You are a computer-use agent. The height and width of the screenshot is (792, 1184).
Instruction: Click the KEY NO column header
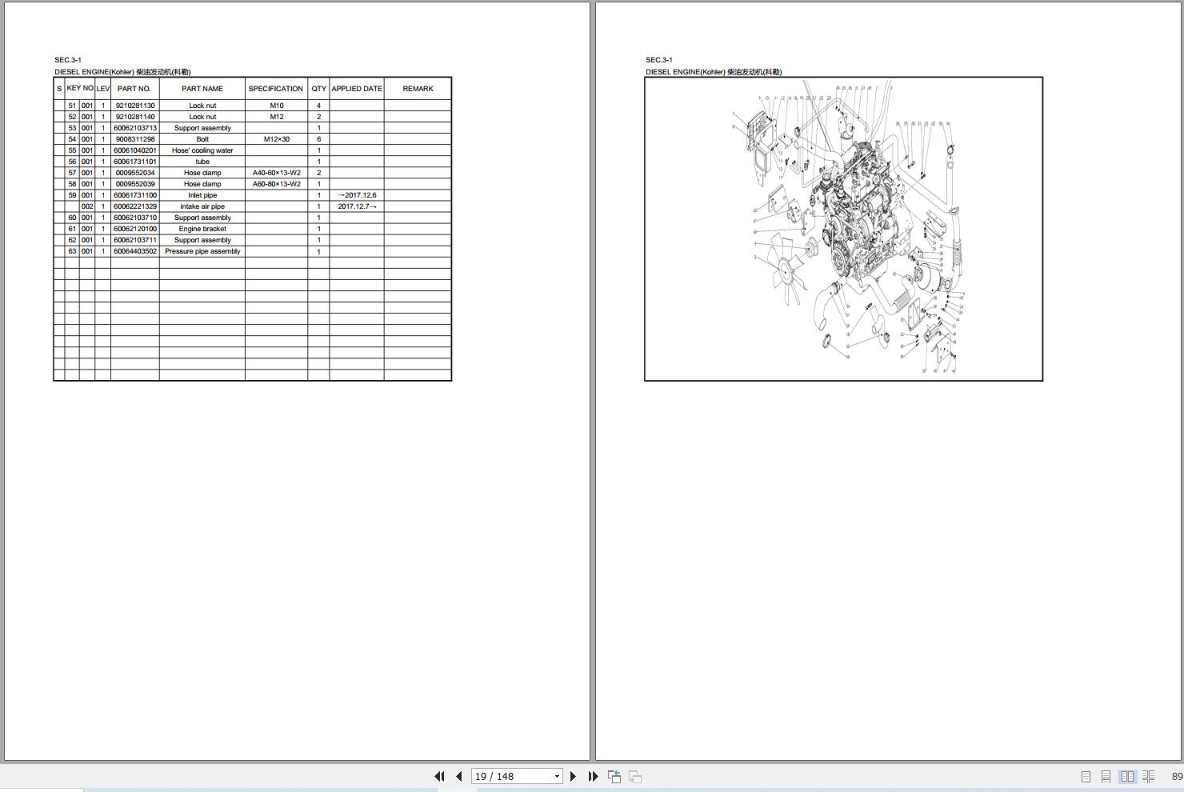tap(80, 88)
